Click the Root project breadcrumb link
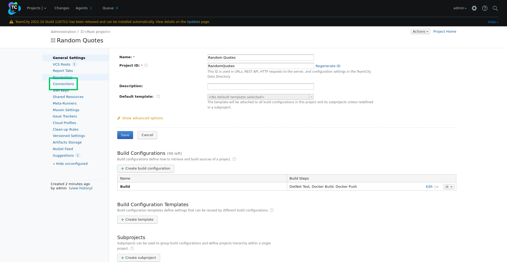The image size is (507, 262). [x=97, y=32]
